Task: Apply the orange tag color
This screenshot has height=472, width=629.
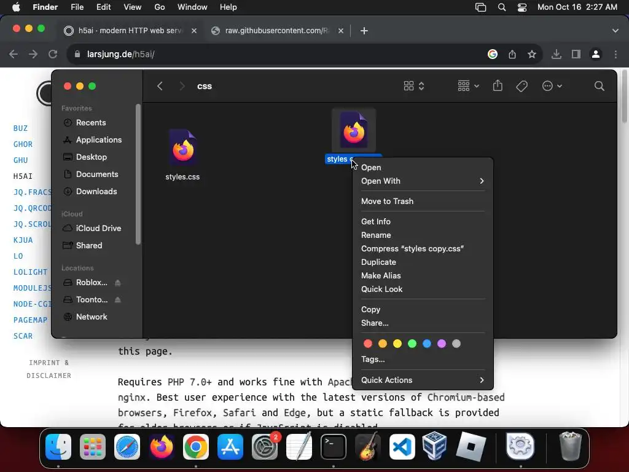Action: tap(382, 344)
